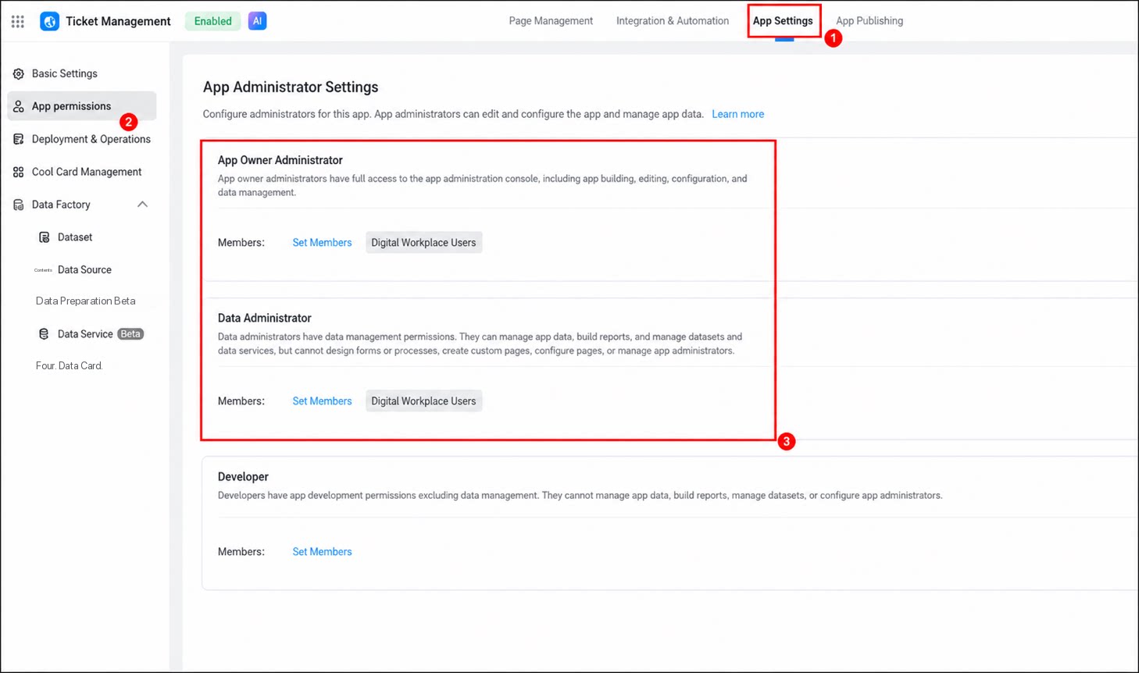
Task: Set Members for Developer role
Action: coord(322,552)
